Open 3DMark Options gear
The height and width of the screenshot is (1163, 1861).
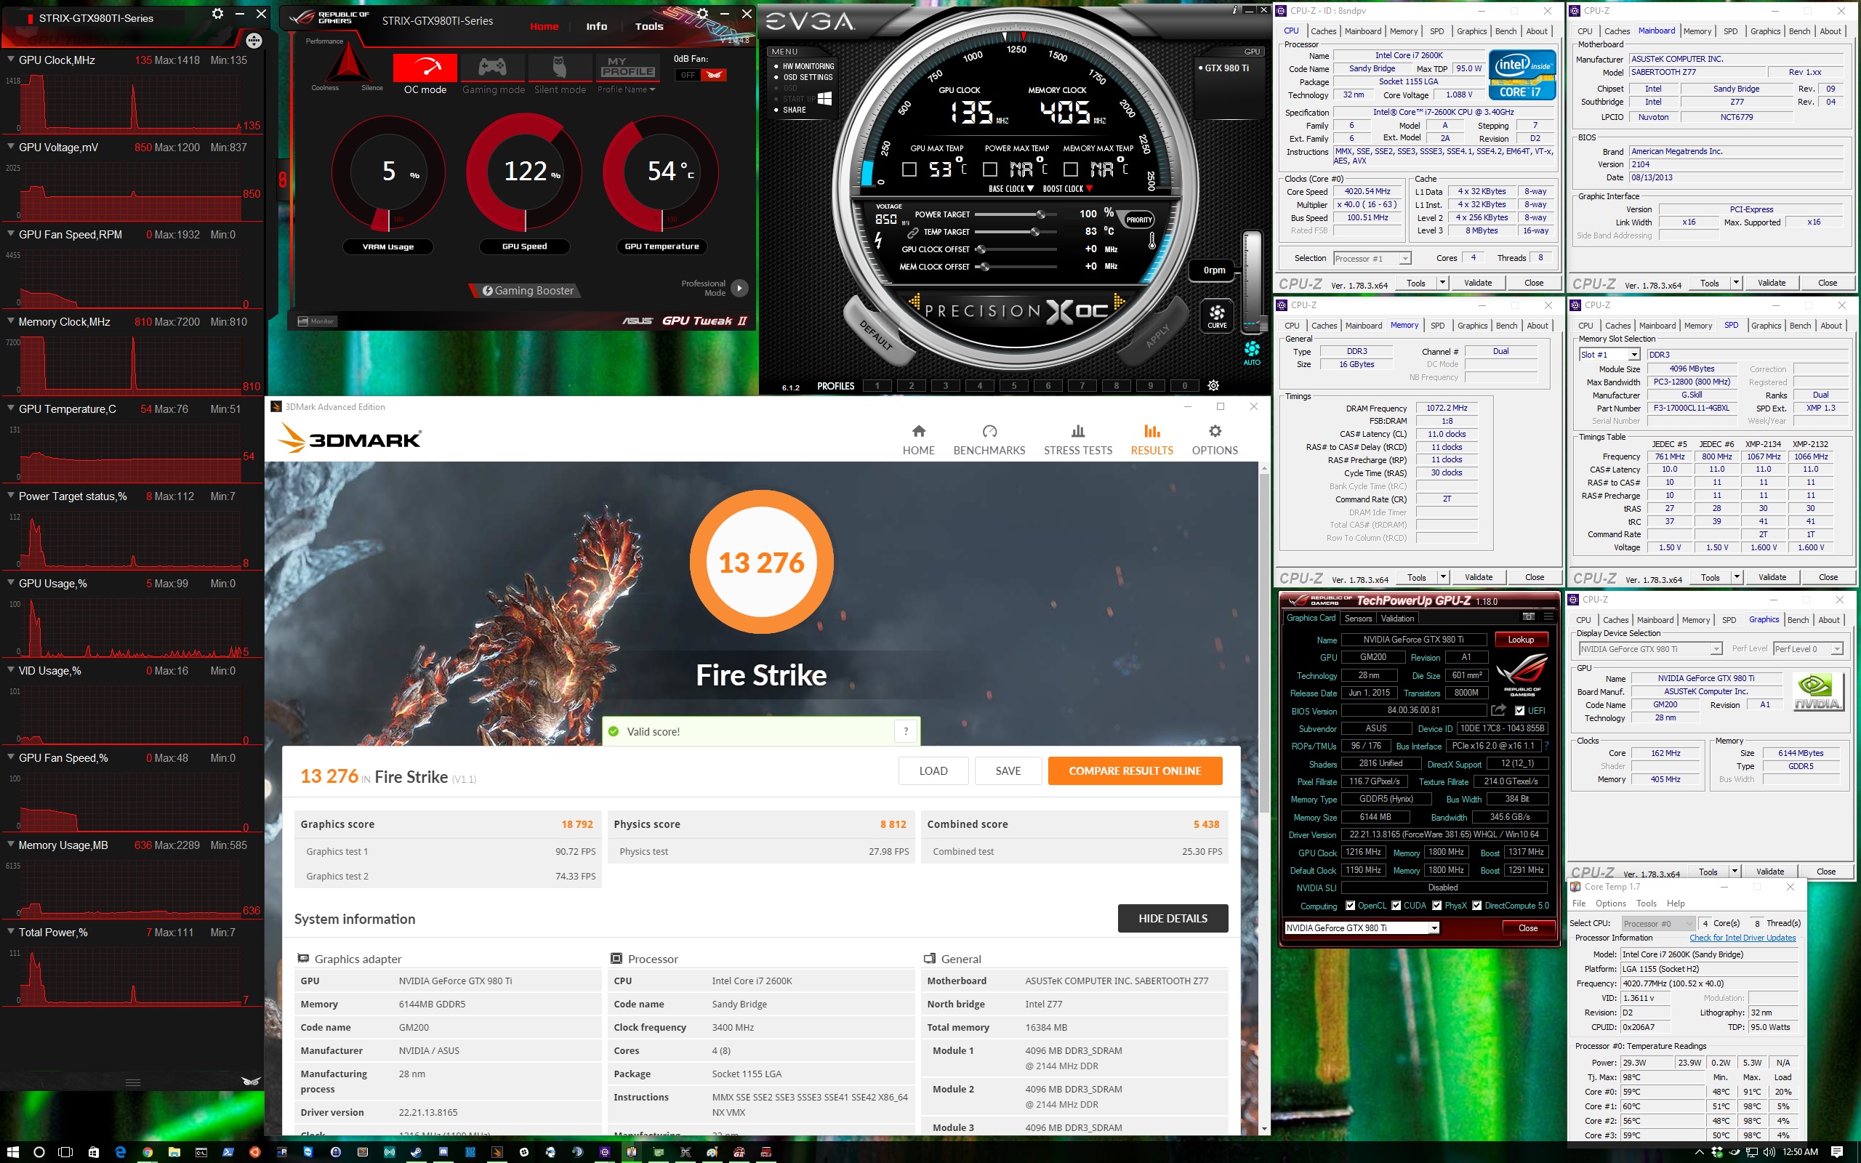1214,439
